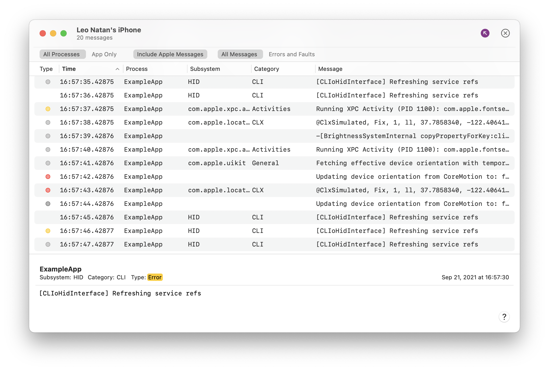Click the green zoom window button
Image resolution: width=549 pixels, height=371 pixels.
coord(64,33)
